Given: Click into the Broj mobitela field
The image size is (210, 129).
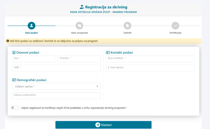Looking at the screenshot, I should pyautogui.click(x=150, y=59).
